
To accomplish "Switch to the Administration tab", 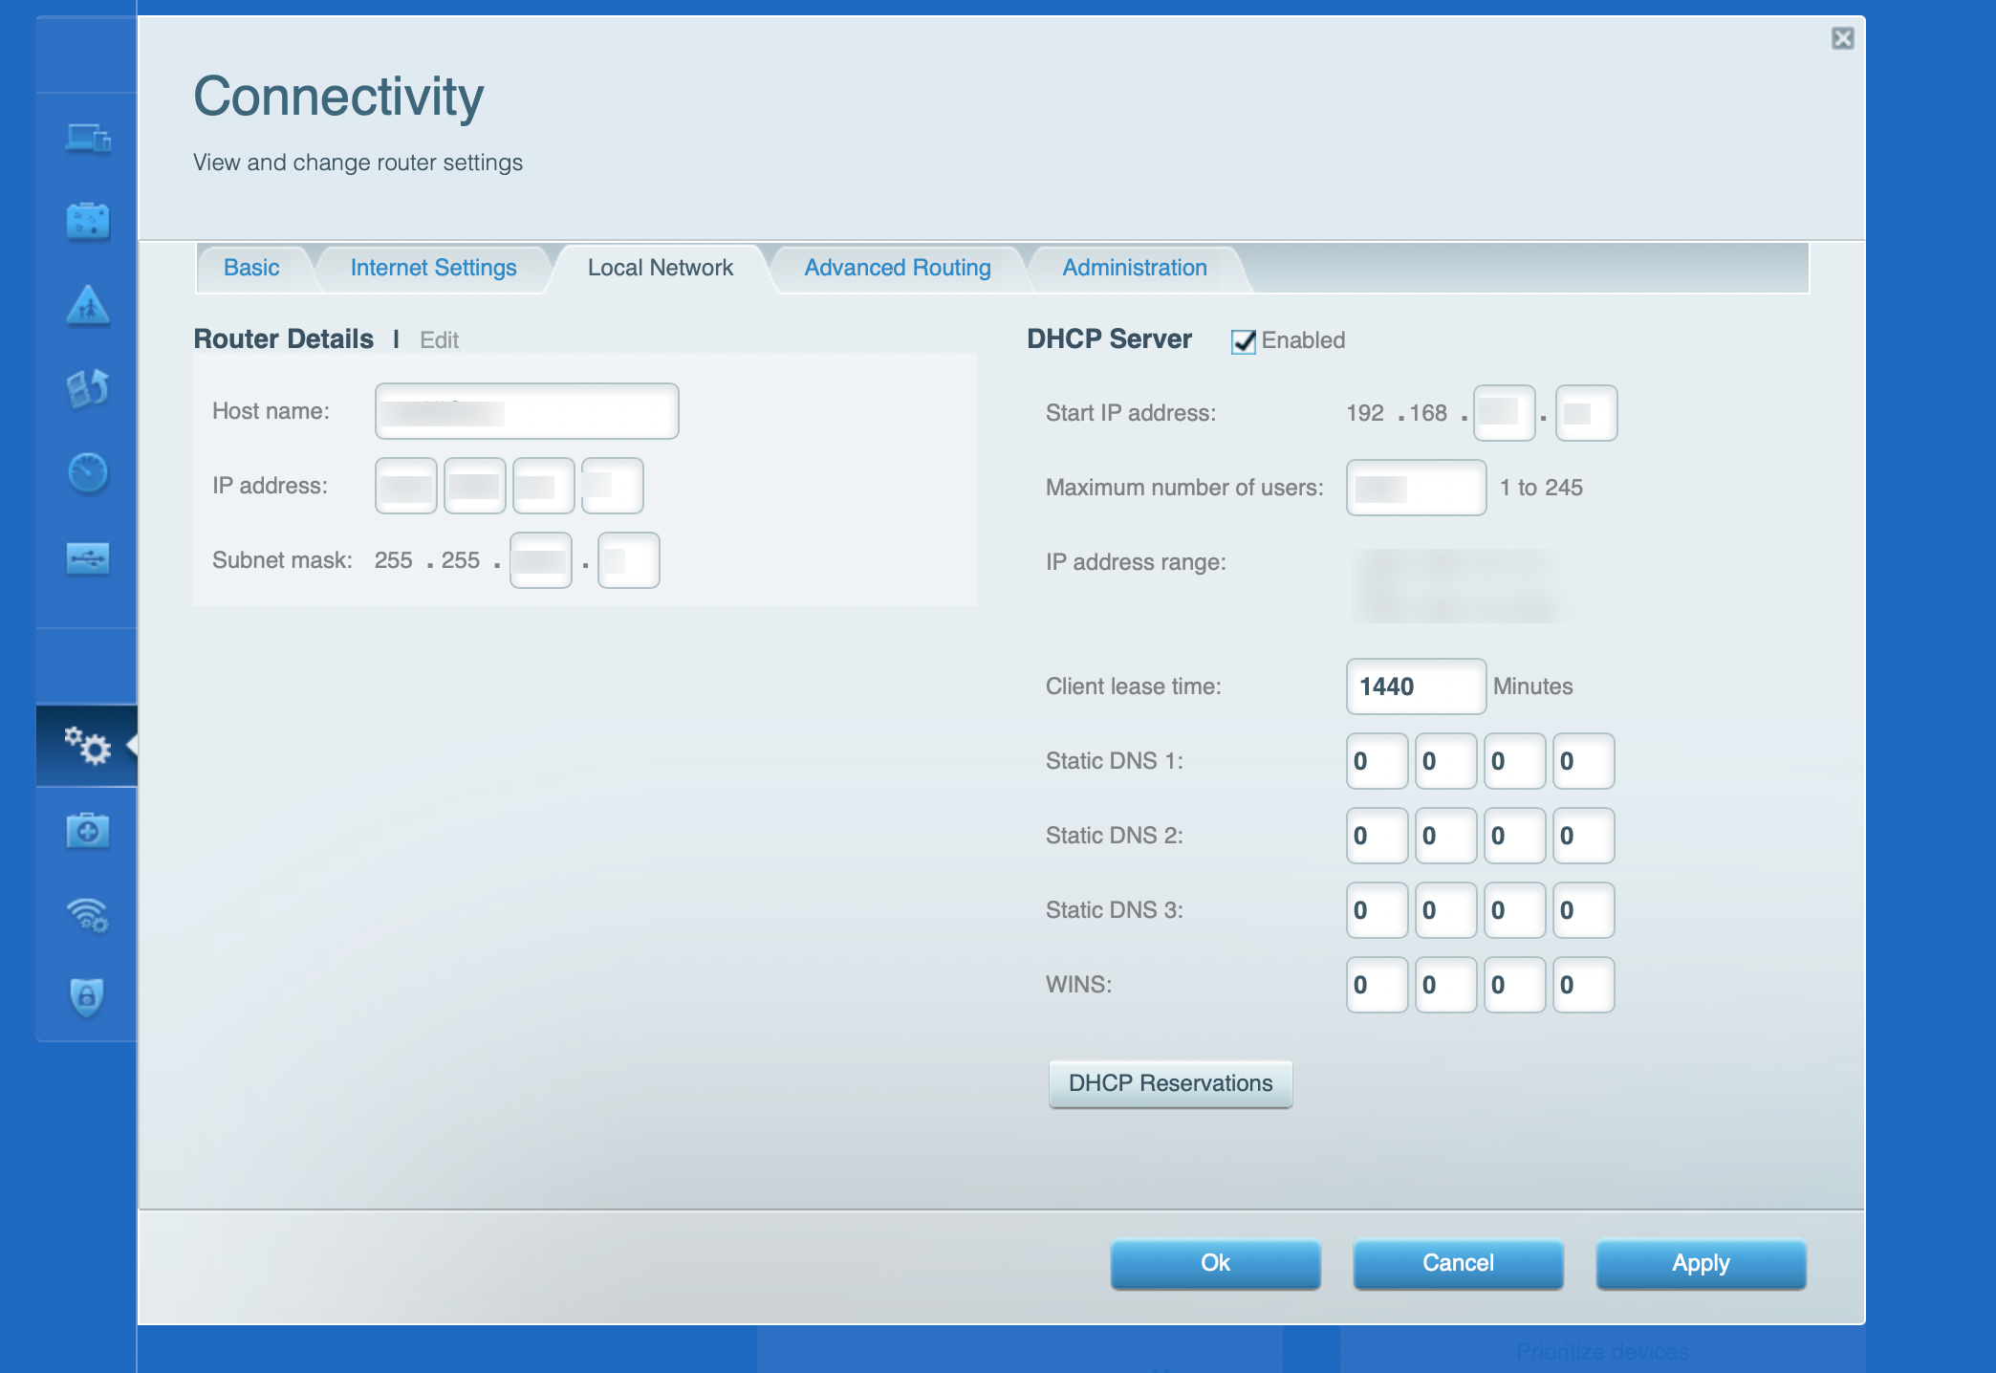I will coord(1134,268).
